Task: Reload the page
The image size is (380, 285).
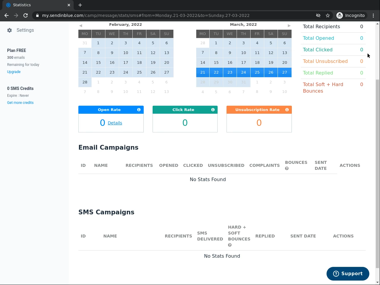Action: [x=26, y=15]
